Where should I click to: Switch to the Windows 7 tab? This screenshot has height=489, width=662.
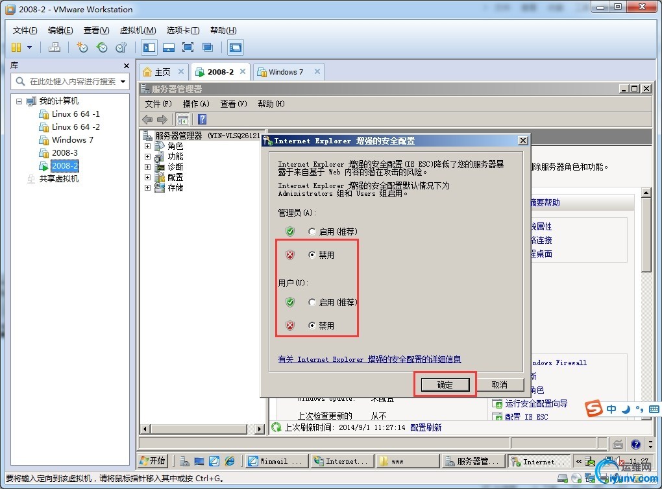[286, 72]
